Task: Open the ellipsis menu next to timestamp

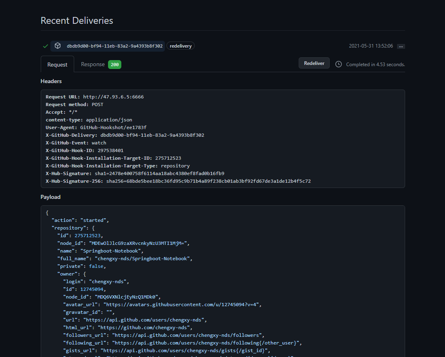Action: click(401, 46)
